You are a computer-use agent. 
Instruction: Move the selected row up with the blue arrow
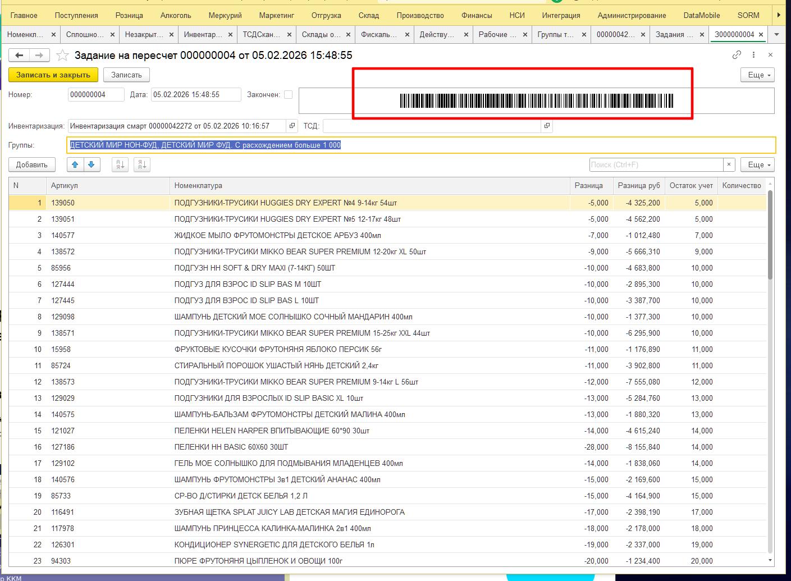click(75, 164)
